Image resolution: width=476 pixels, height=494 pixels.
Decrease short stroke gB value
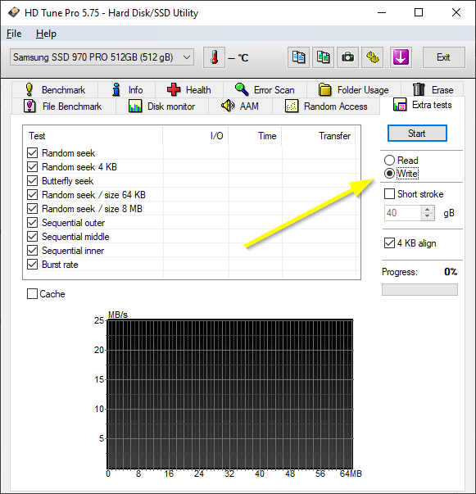(427, 216)
